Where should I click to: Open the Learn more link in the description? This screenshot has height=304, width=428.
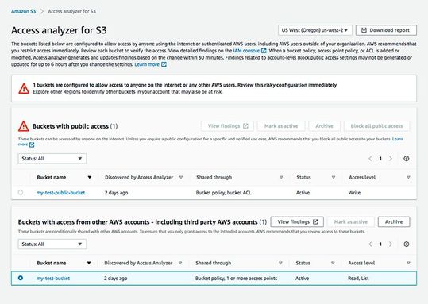[x=147, y=64]
